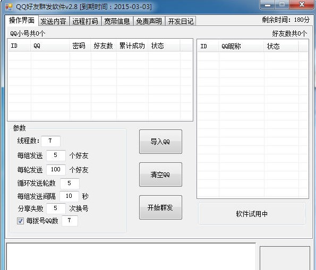
Task: Click the 导入QQ button
Action: 160,142
